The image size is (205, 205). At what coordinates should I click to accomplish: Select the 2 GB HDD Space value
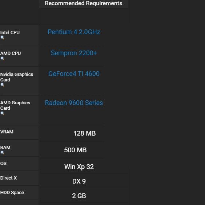coord(79,196)
